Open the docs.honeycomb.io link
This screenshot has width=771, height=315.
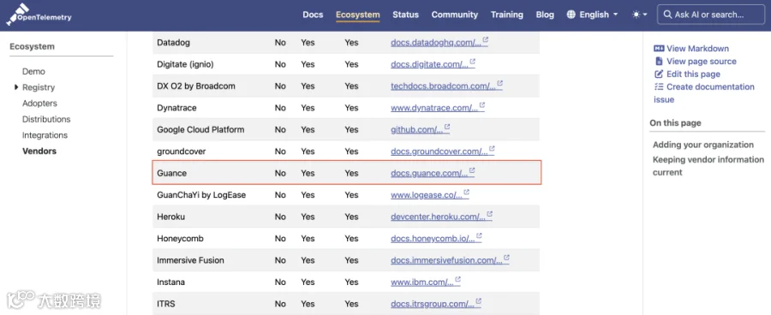point(433,238)
